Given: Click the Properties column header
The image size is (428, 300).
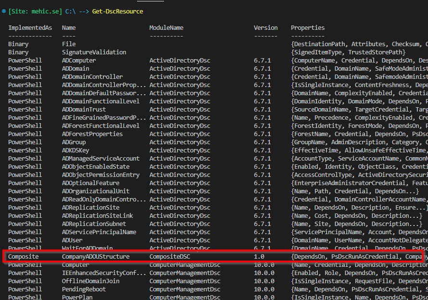Looking at the screenshot, I should point(307,28).
